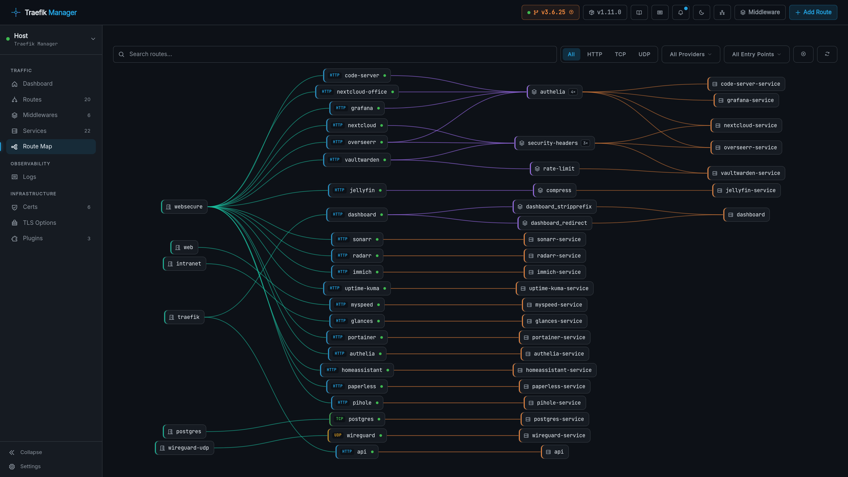This screenshot has height=477, width=848.
Task: Go to TLS Options page
Action: coord(51,223)
